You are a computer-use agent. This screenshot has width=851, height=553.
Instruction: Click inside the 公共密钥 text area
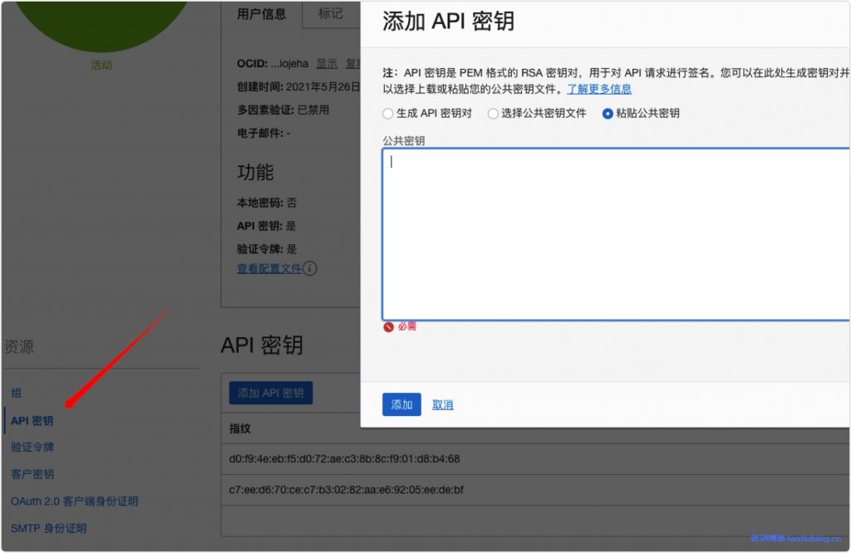coord(615,232)
